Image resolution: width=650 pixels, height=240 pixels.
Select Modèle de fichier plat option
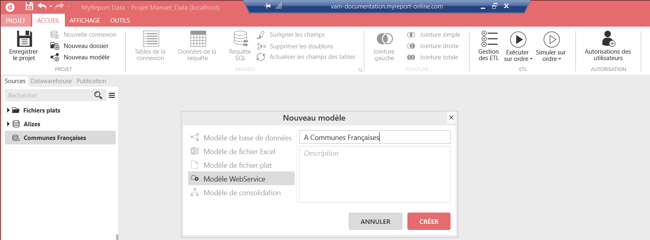237,165
